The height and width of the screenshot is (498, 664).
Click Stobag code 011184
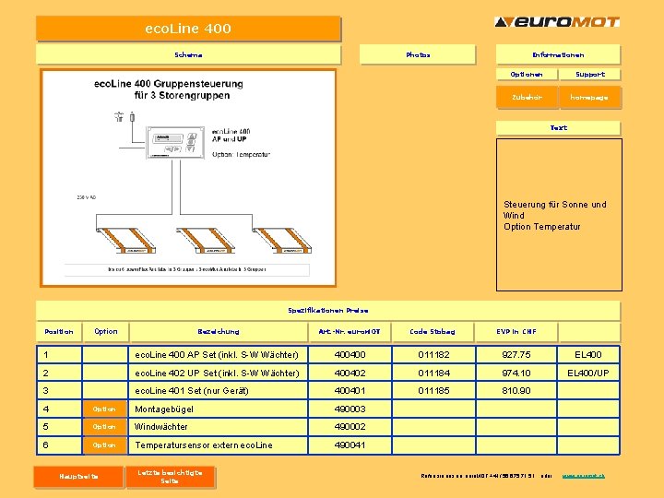[433, 373]
